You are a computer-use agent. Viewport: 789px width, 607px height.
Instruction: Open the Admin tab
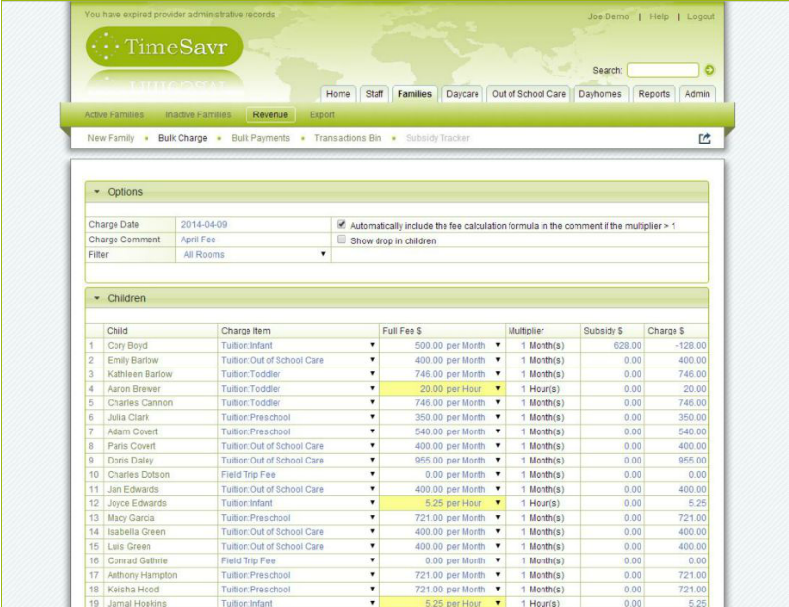697,94
